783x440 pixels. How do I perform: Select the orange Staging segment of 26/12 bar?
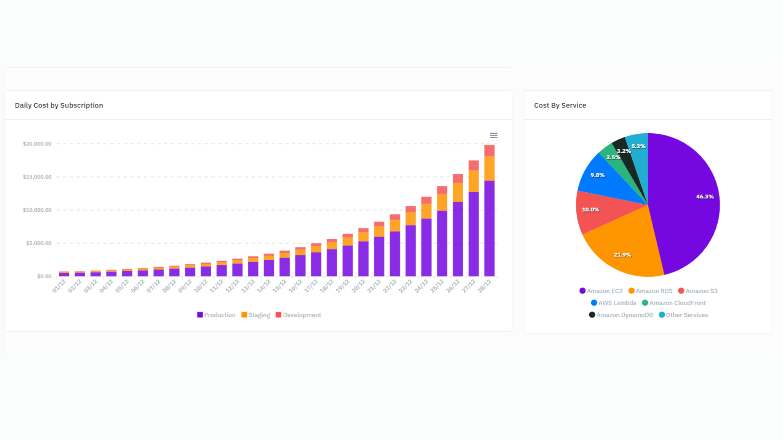click(458, 192)
